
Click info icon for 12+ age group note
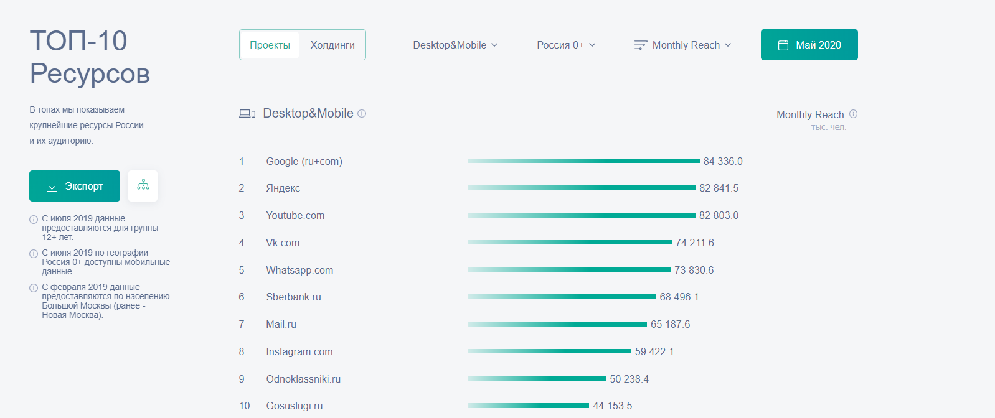[34, 220]
